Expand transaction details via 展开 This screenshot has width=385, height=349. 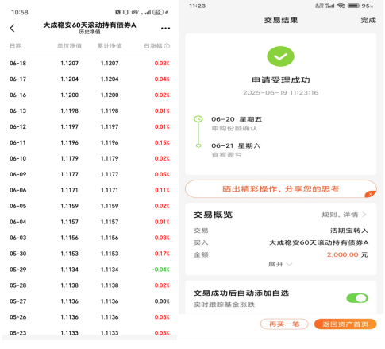280,264
